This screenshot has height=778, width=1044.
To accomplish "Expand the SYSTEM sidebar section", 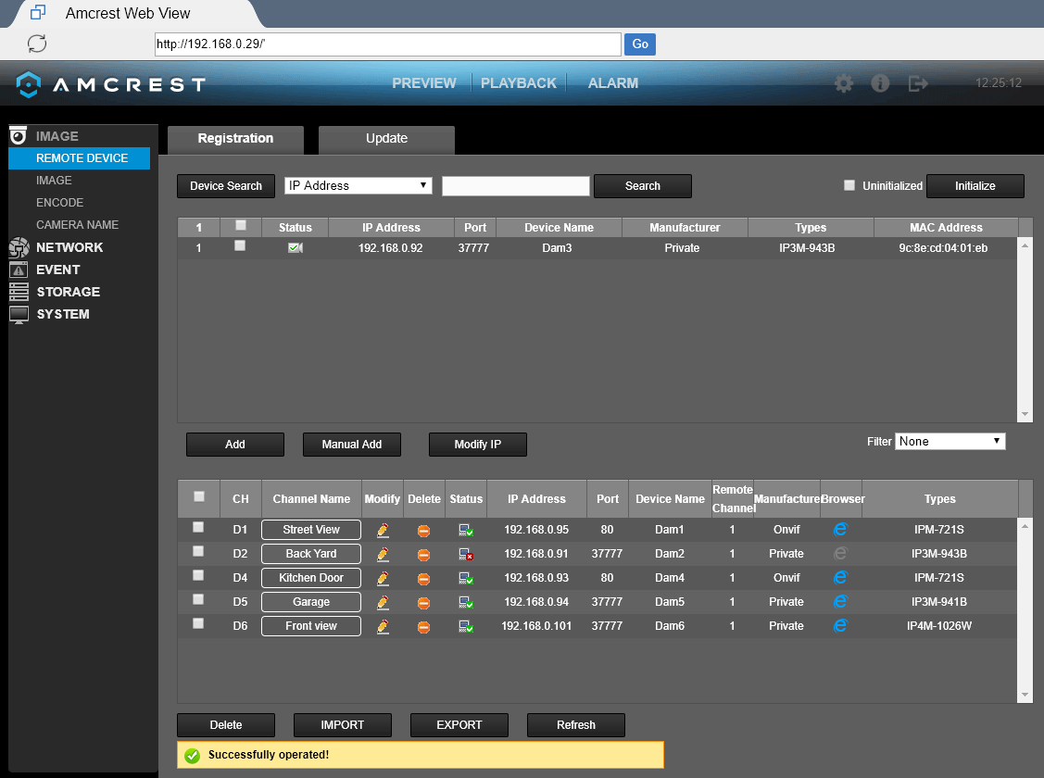I will [x=63, y=314].
